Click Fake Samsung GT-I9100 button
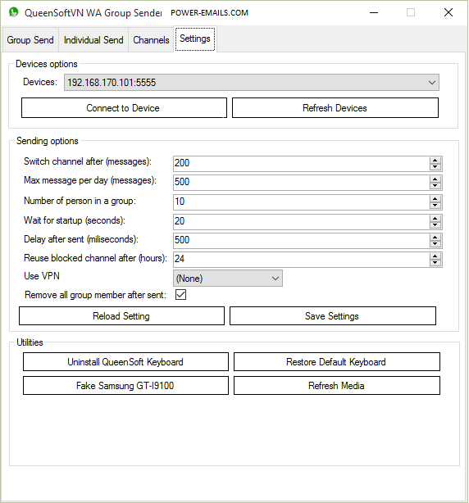The width and height of the screenshot is (469, 503). [125, 385]
